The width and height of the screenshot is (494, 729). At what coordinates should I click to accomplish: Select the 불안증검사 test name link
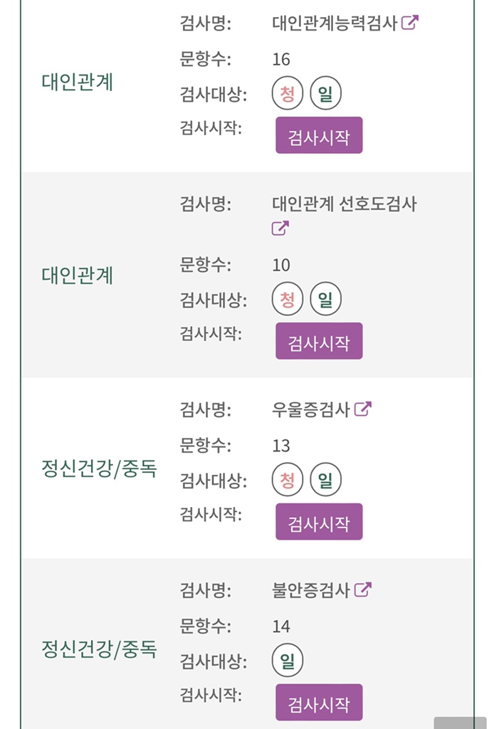point(311,590)
